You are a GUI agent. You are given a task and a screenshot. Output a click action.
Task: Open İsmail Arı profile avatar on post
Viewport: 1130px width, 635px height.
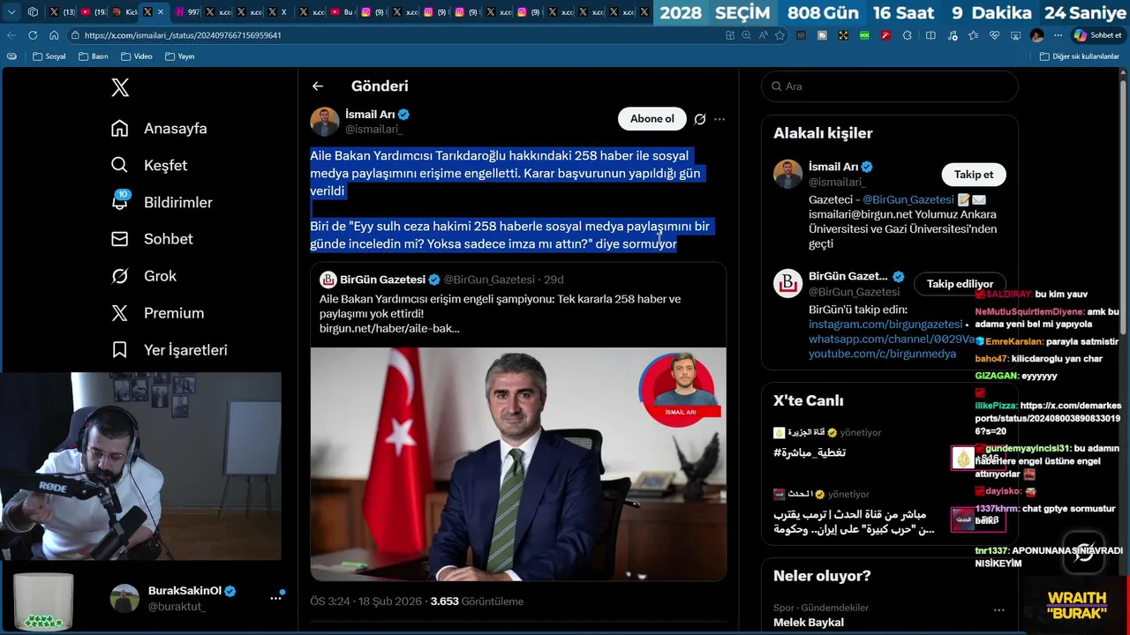[324, 121]
